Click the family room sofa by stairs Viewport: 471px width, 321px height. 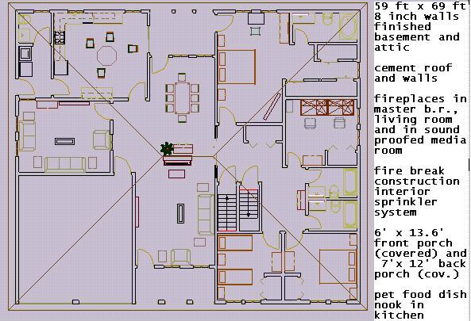coord(206,215)
